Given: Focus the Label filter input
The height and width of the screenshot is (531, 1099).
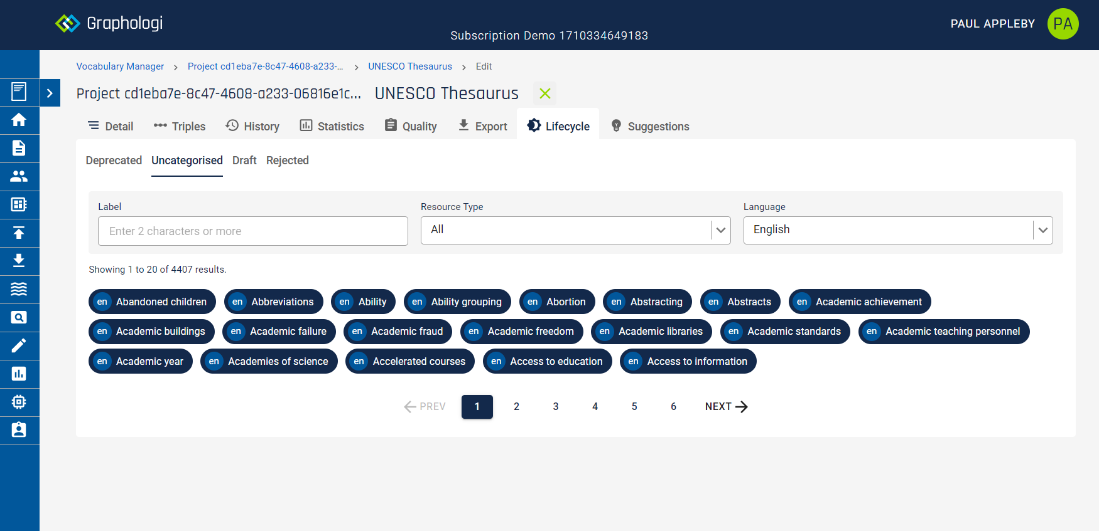Looking at the screenshot, I should pyautogui.click(x=253, y=231).
